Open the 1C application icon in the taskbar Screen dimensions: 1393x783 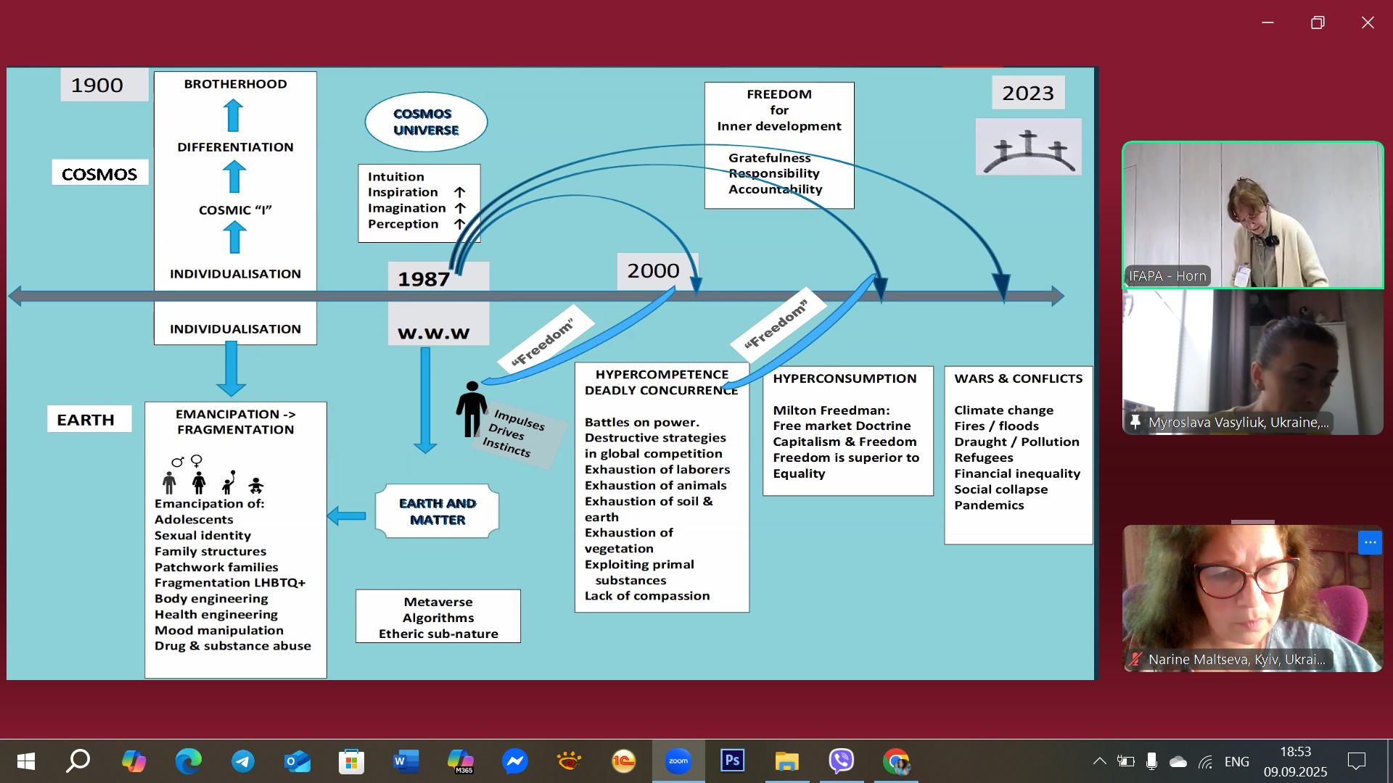click(x=624, y=761)
